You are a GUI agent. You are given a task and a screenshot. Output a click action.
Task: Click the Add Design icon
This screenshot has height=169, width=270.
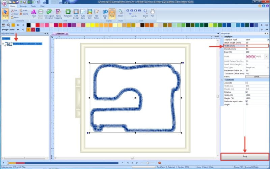click(76, 14)
